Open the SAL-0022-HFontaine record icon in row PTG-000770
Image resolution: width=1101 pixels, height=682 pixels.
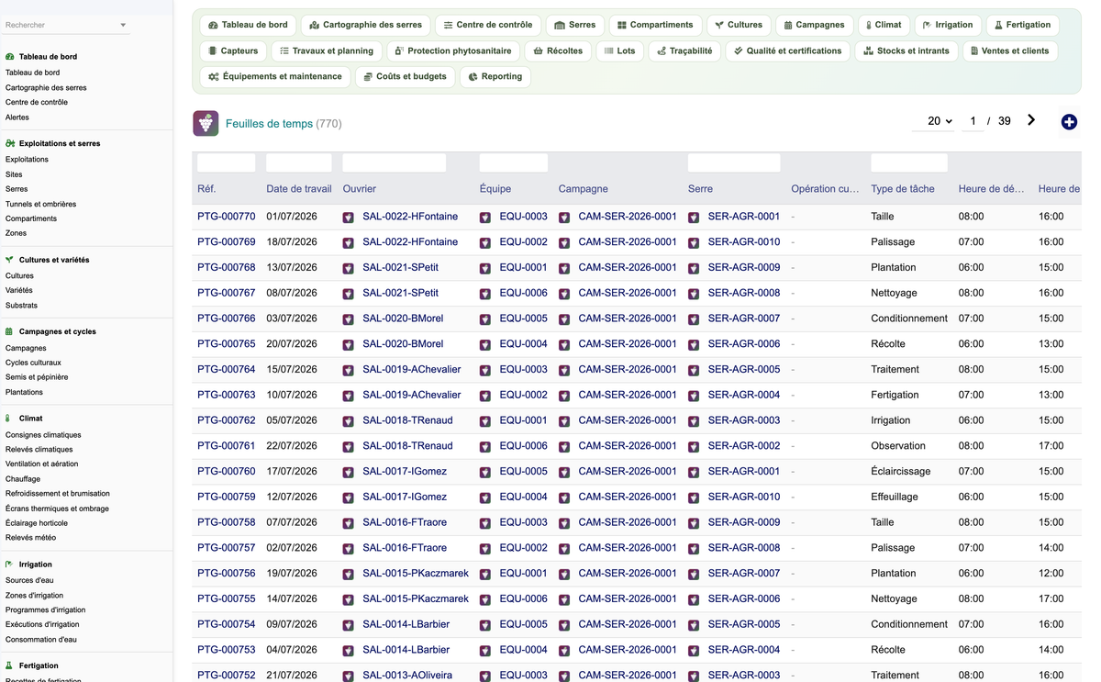(x=348, y=218)
